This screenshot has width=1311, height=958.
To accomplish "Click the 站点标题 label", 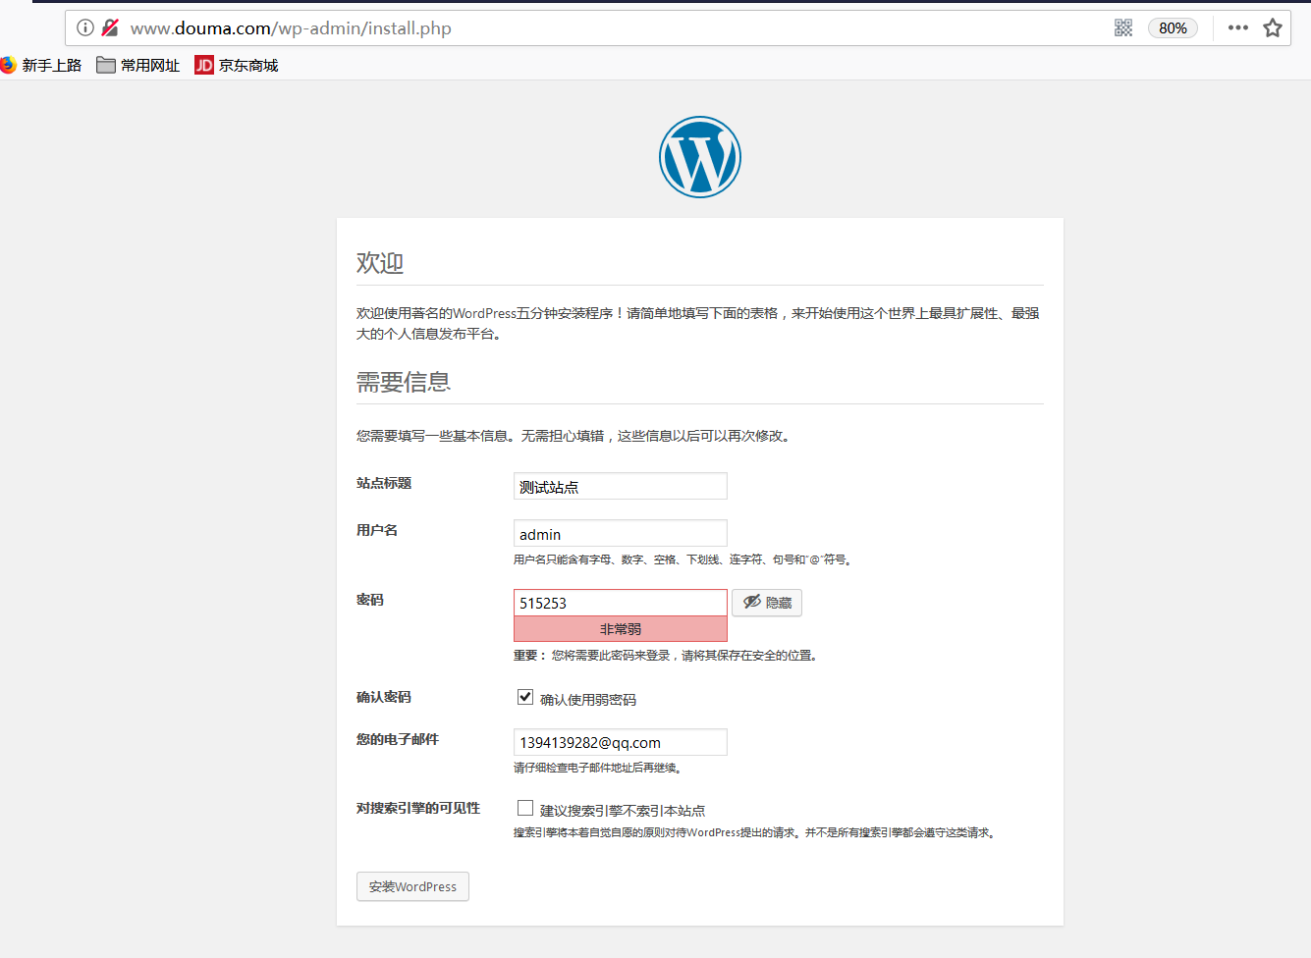I will (384, 483).
